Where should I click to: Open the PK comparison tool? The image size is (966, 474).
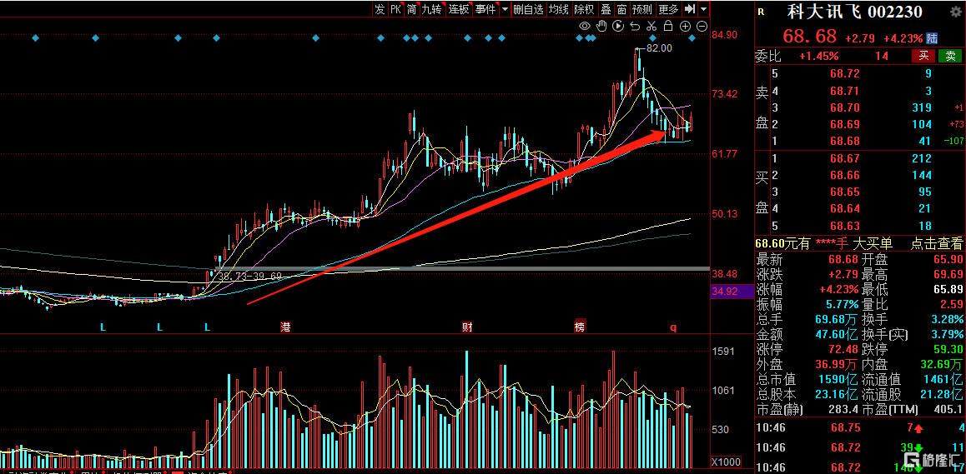tap(395, 9)
